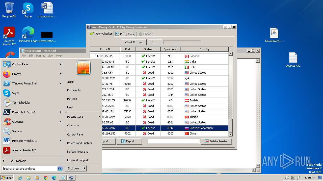Image resolution: width=323 pixels, height=181 pixels.
Task: Switch to Proxy Finder tab
Action: pos(125,34)
